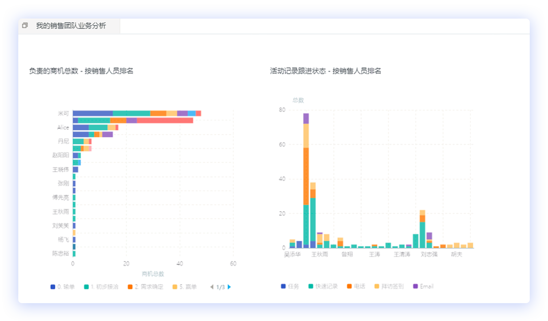
Task: Select the 杨飞 row label
Action: pyautogui.click(x=63, y=240)
